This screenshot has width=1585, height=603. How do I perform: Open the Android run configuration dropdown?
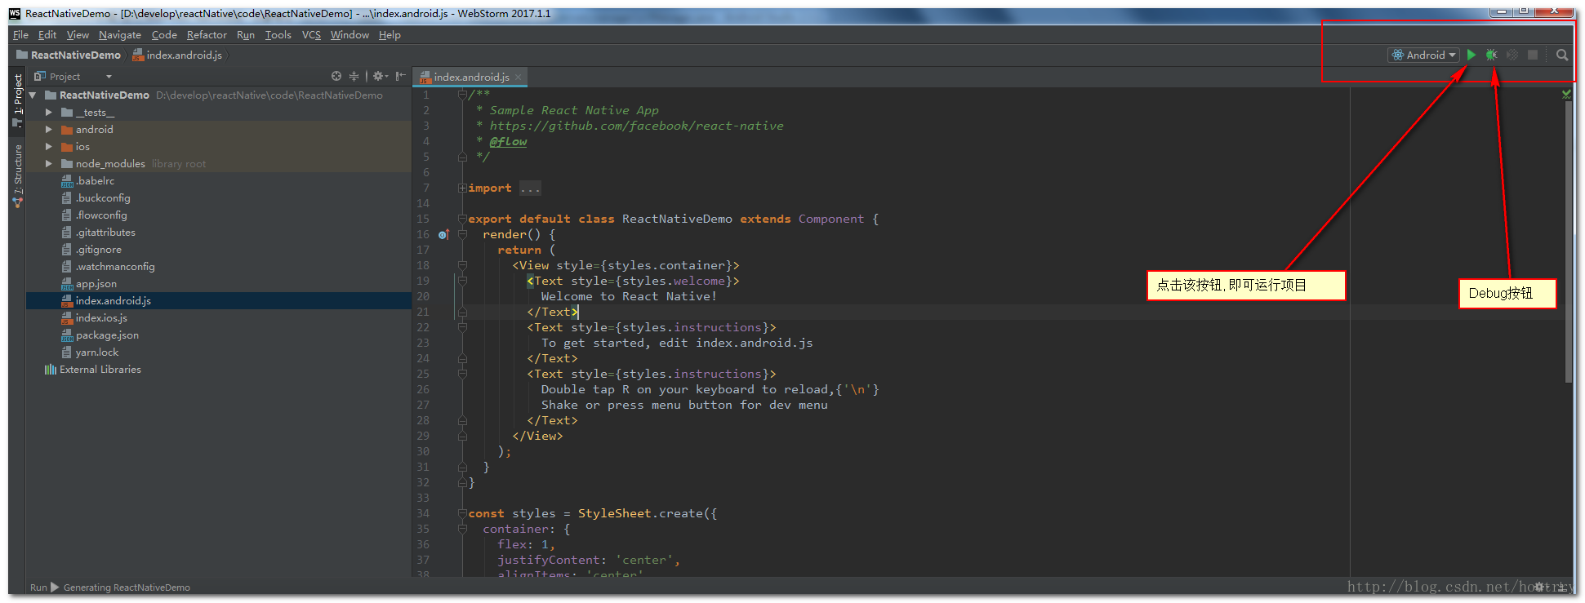1424,55
